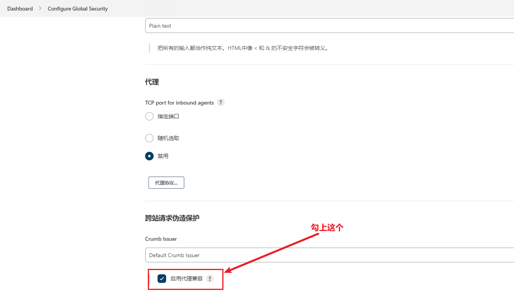This screenshot has width=514, height=295.
Task: Click the Crumb Issuer label
Action: click(x=161, y=239)
